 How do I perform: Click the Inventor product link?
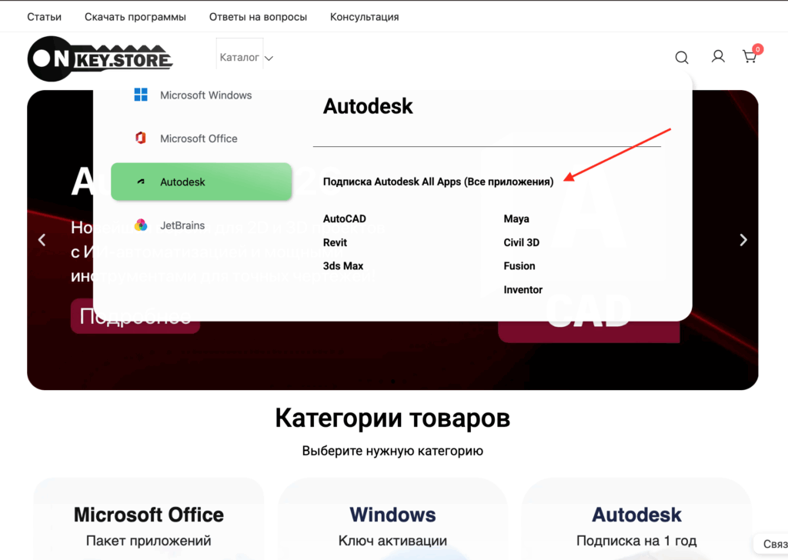click(x=523, y=290)
